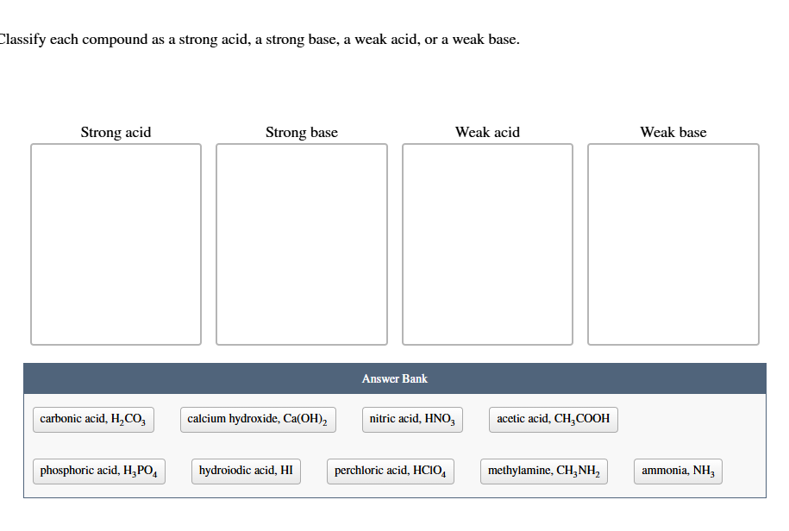789x531 pixels.
Task: Select the hydroiodic acid, HI tile
Action: pos(246,471)
